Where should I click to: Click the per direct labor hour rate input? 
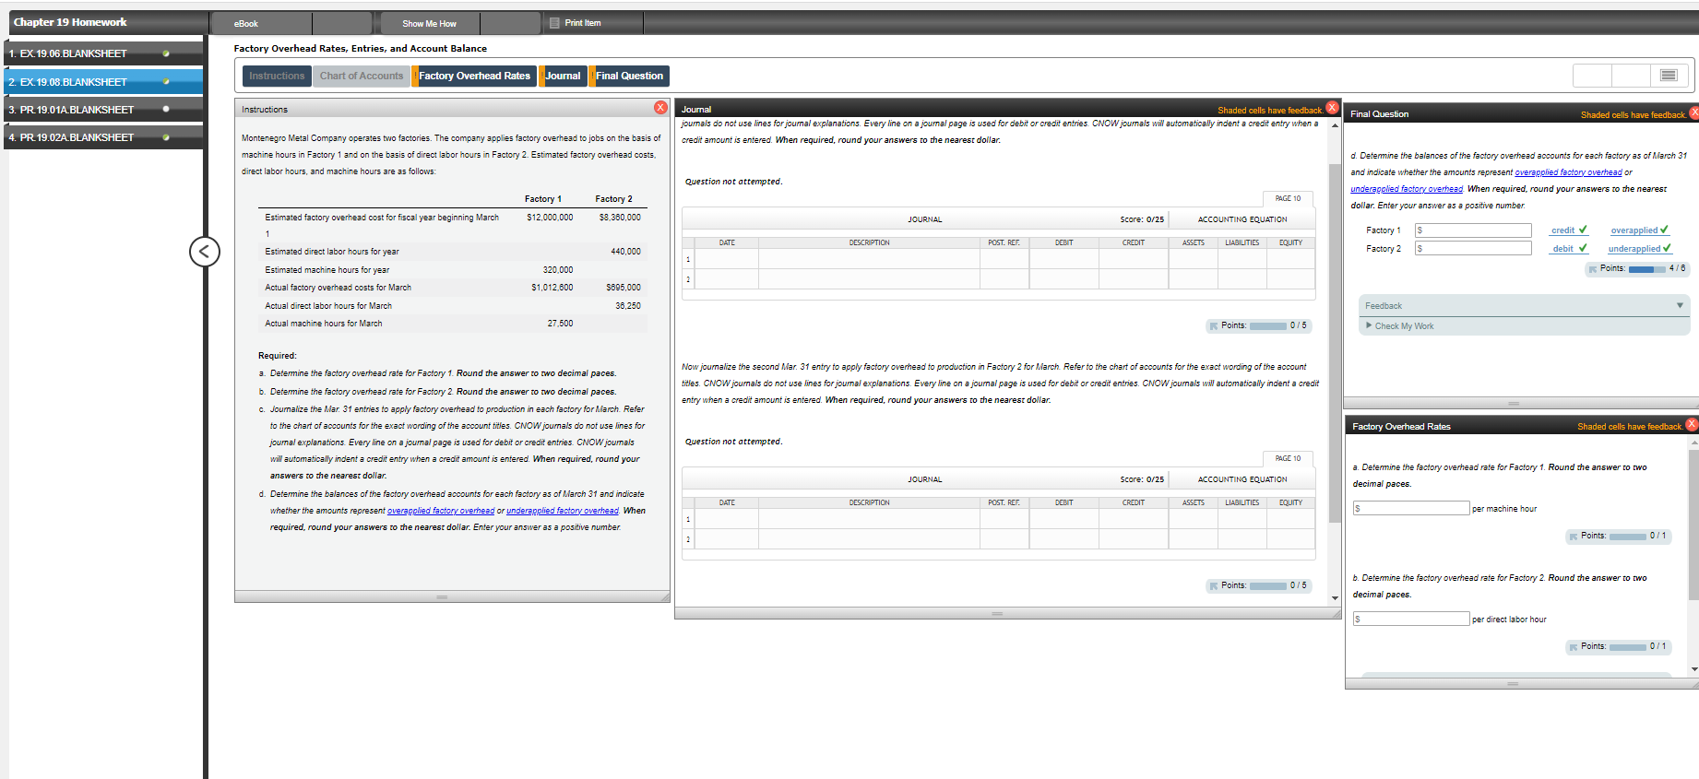point(1411,620)
